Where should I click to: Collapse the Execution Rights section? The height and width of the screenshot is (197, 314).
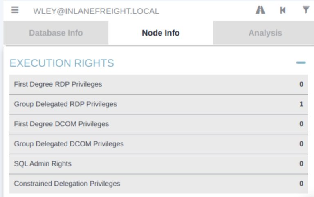point(301,63)
